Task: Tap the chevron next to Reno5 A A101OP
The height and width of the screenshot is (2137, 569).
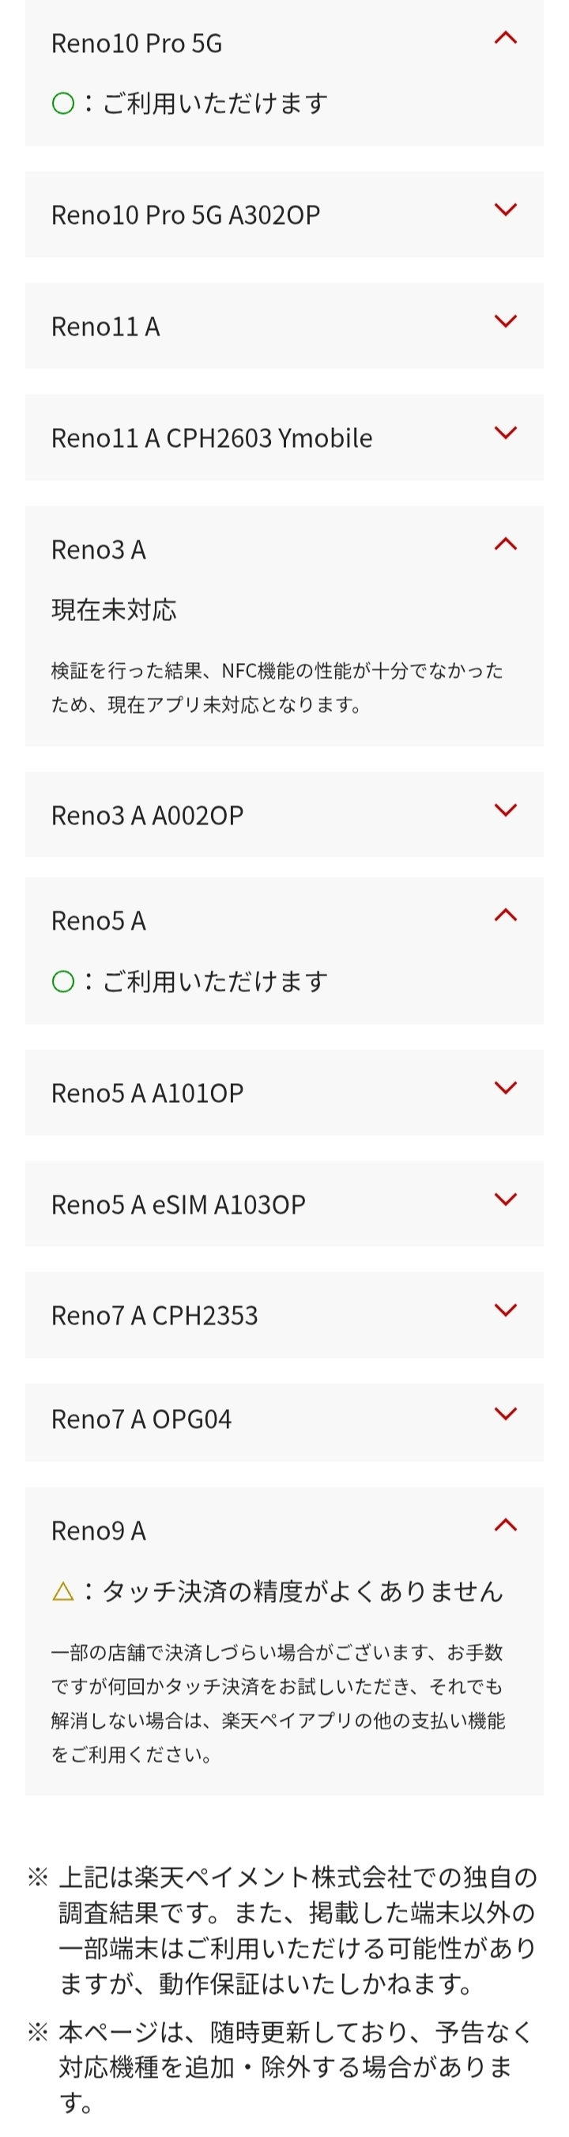Action: point(505,1088)
